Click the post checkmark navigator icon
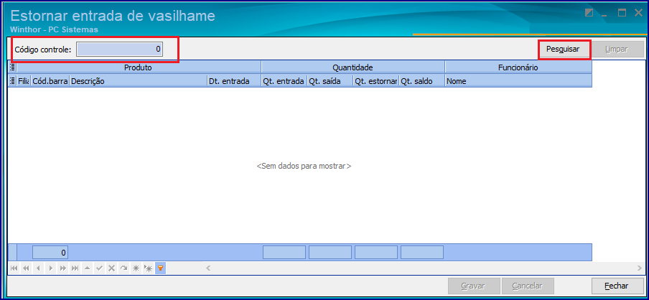Viewport: 649px width, 300px height. (x=99, y=268)
